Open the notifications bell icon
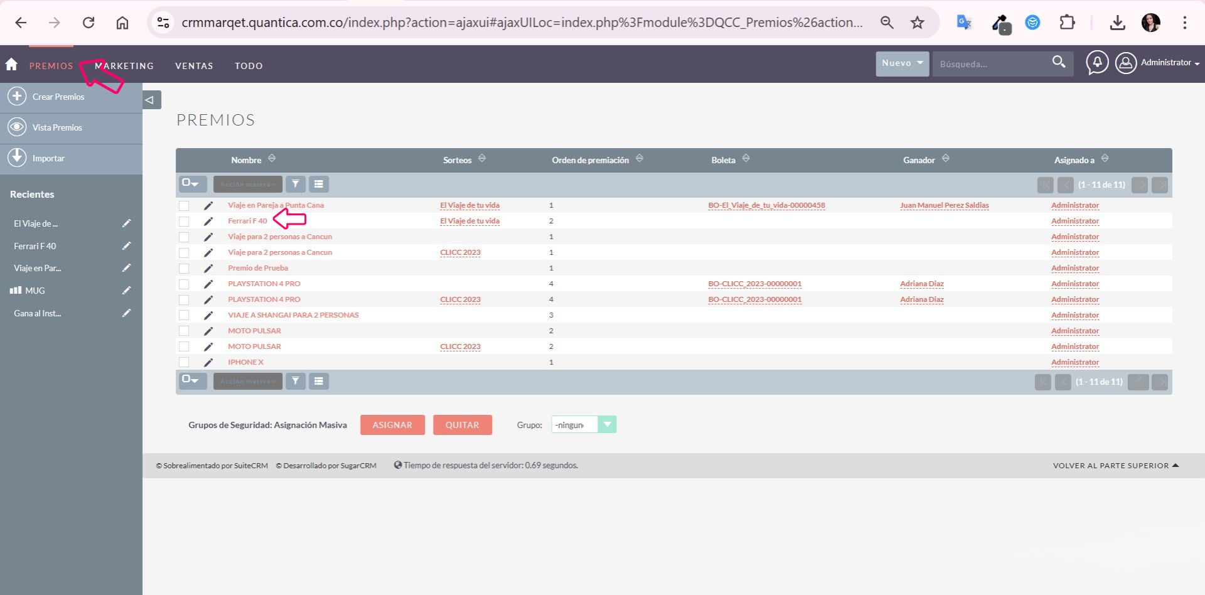 (x=1097, y=63)
